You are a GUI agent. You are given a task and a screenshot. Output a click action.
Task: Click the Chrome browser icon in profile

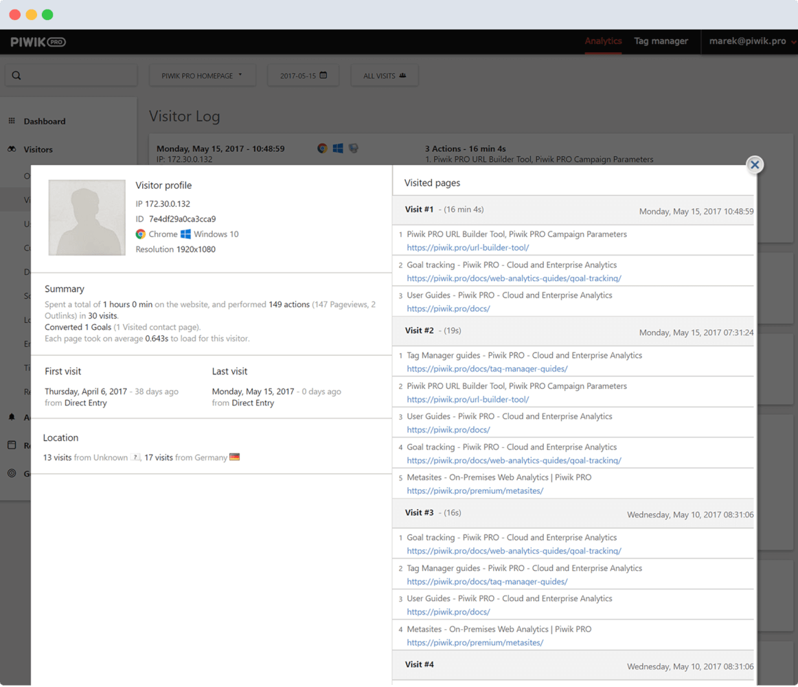pos(141,234)
